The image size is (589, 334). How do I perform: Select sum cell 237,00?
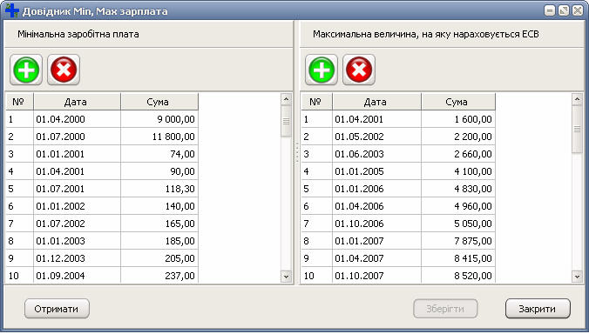coord(159,275)
